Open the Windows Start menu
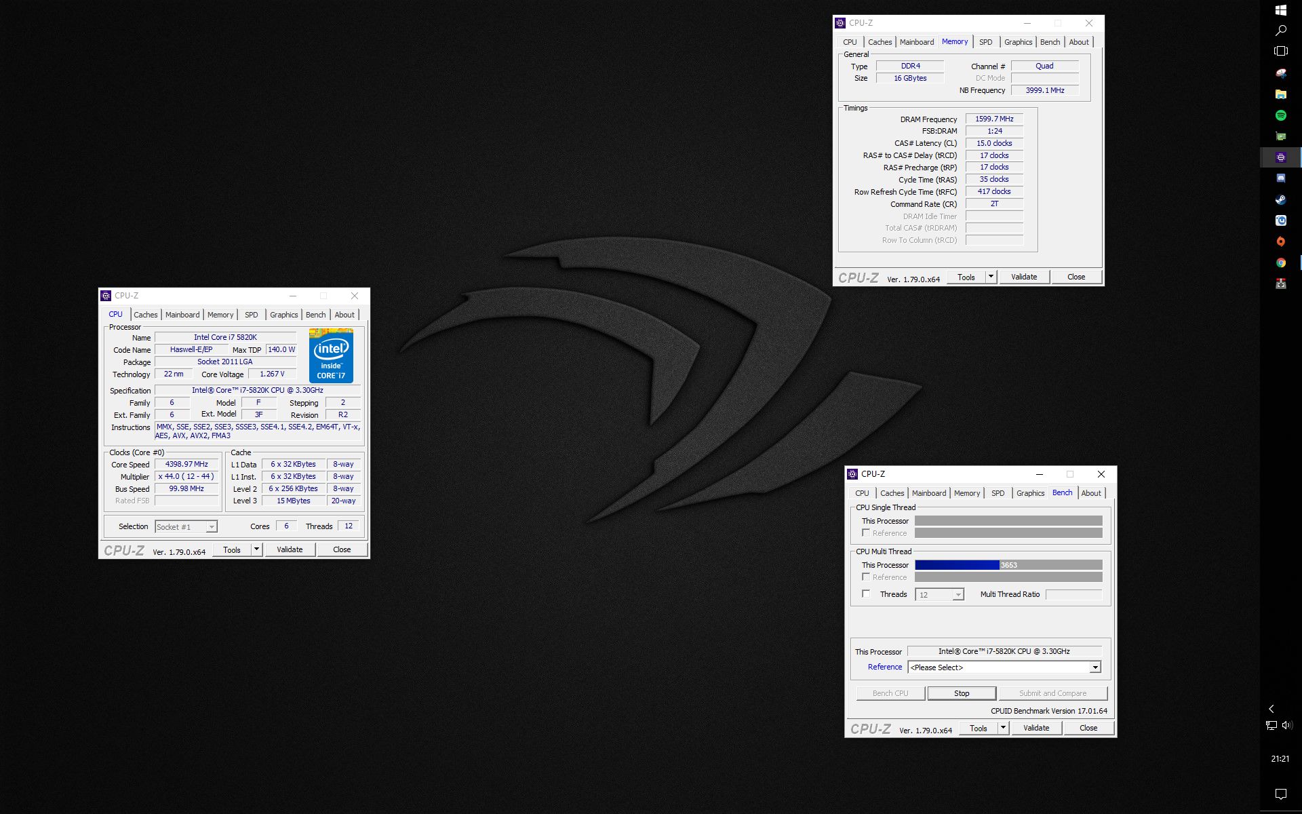This screenshot has width=1302, height=814. click(x=1280, y=10)
